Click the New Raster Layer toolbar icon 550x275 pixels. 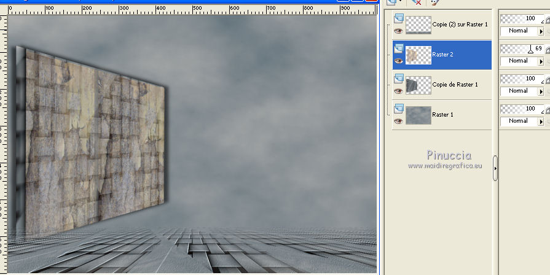[392, 2]
